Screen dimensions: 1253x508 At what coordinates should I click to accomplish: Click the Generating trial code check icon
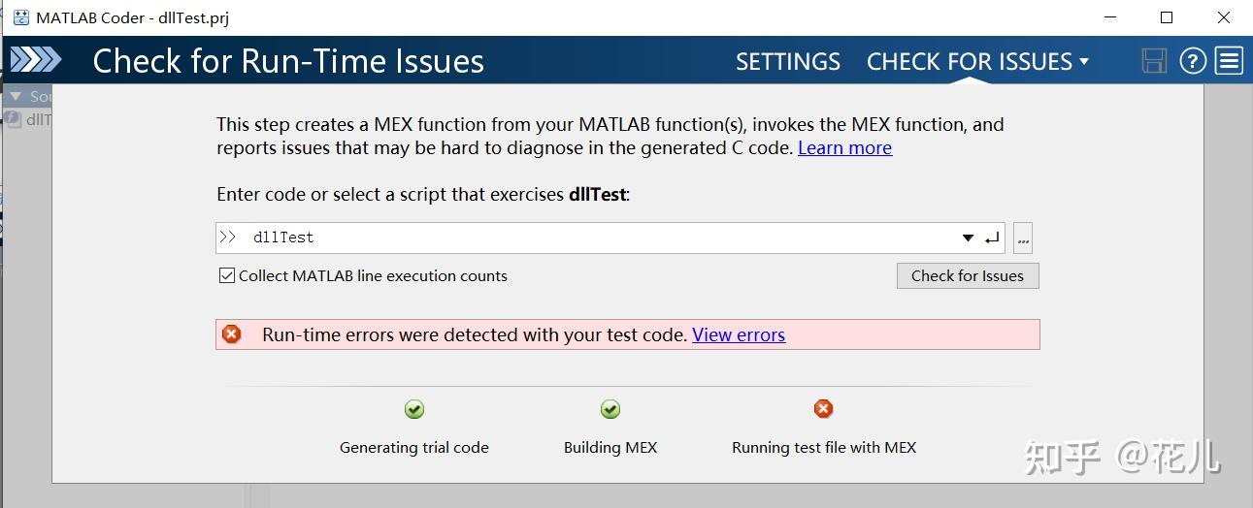tap(414, 410)
